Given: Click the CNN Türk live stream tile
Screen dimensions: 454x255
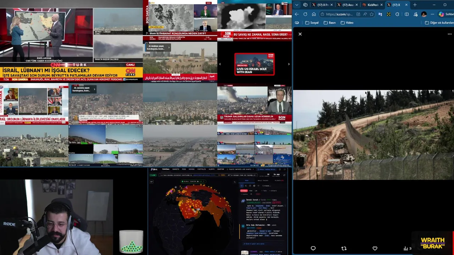Looking at the screenshot, I should coord(71,41).
